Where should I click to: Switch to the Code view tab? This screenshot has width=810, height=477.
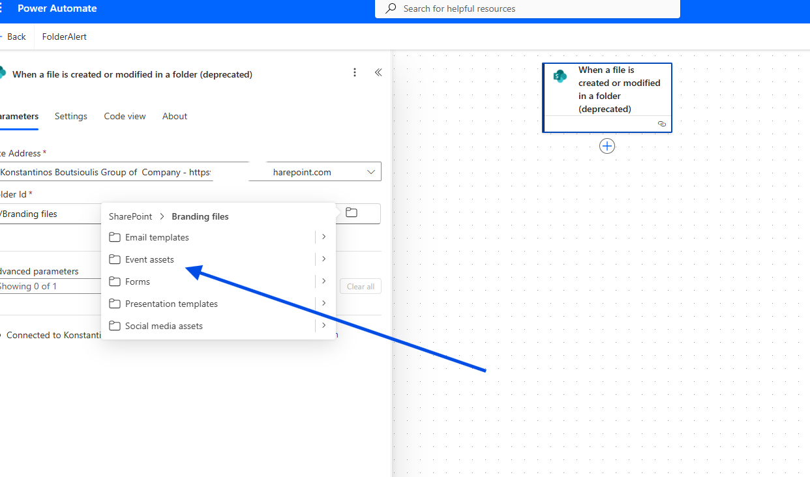(x=125, y=116)
